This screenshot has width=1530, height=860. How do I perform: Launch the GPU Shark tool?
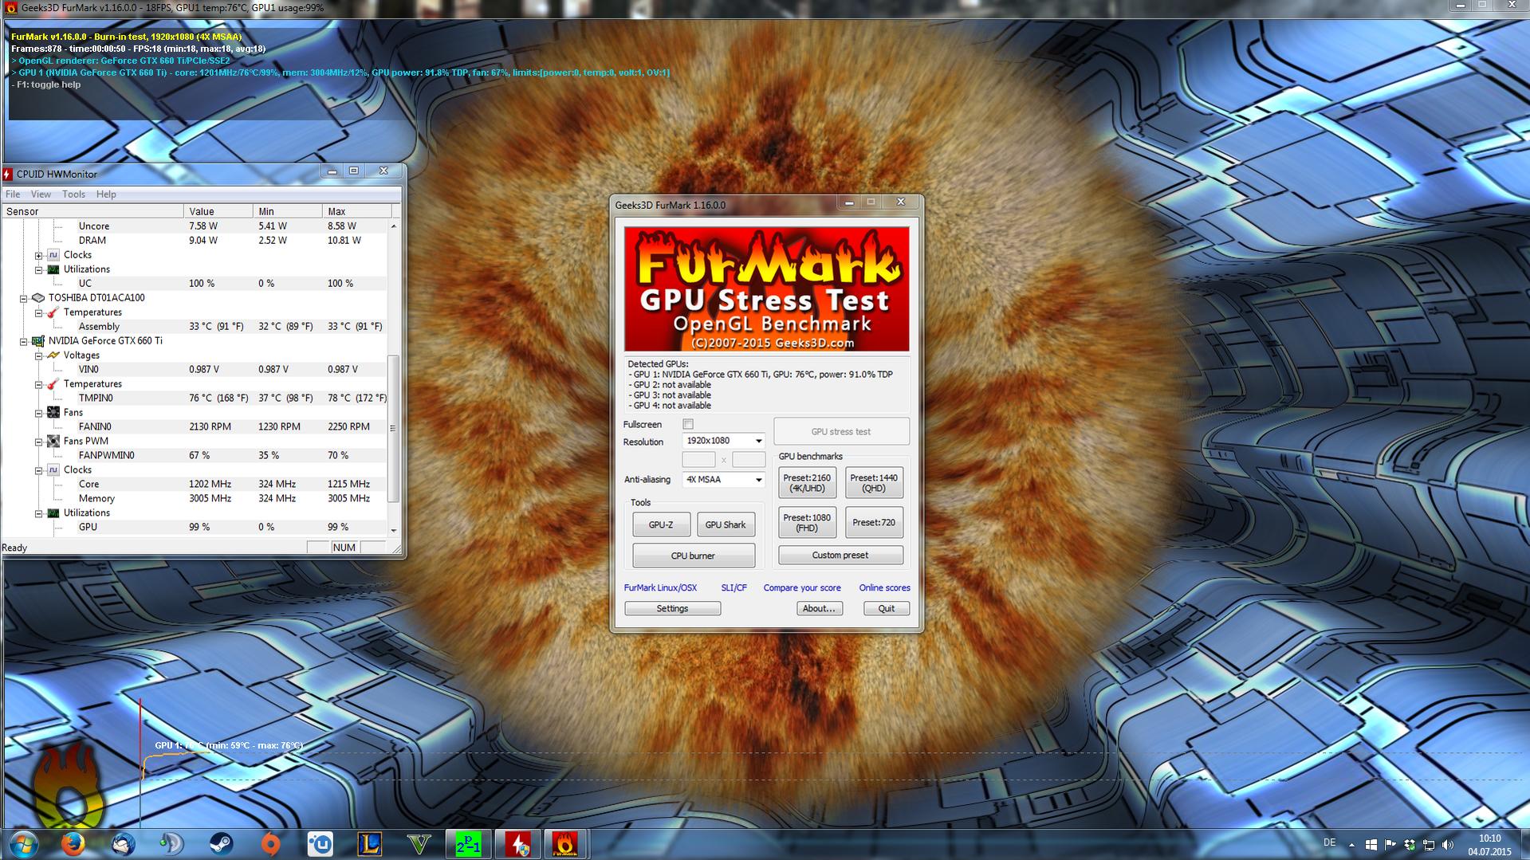(x=726, y=524)
